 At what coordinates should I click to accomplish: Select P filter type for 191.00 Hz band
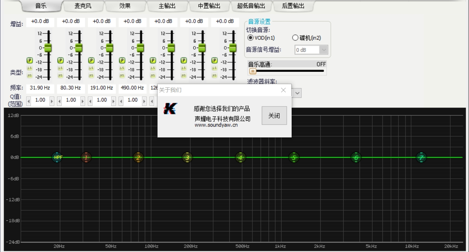[91, 60]
